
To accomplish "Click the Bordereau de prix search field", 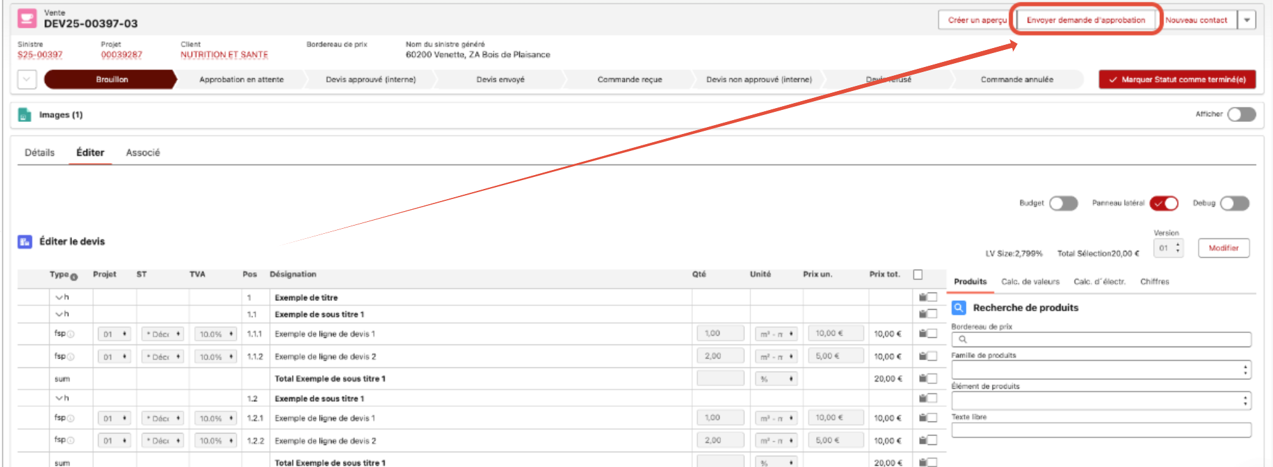I will (1101, 339).
